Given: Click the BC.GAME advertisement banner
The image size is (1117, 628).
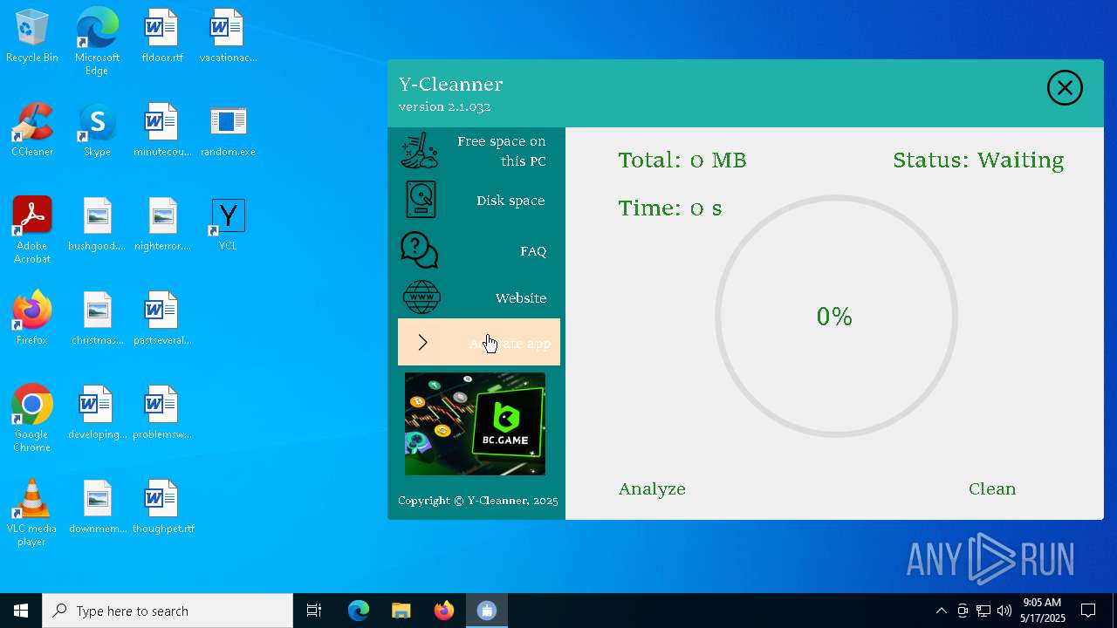Looking at the screenshot, I should [475, 424].
